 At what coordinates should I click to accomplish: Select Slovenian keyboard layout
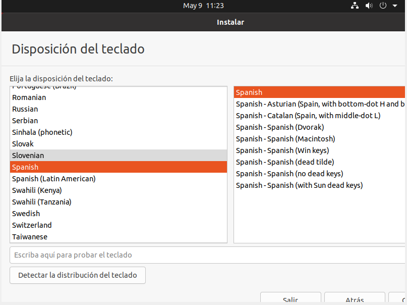28,156
